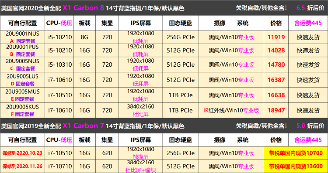
Task: Click CPU-低压 header in Carbon 8 table
Action: (x=59, y=23)
